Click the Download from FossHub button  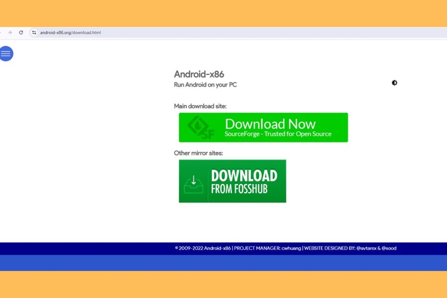pos(232,181)
